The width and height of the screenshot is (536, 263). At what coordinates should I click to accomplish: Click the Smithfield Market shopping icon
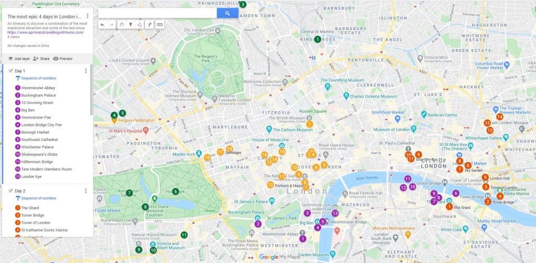(397, 119)
